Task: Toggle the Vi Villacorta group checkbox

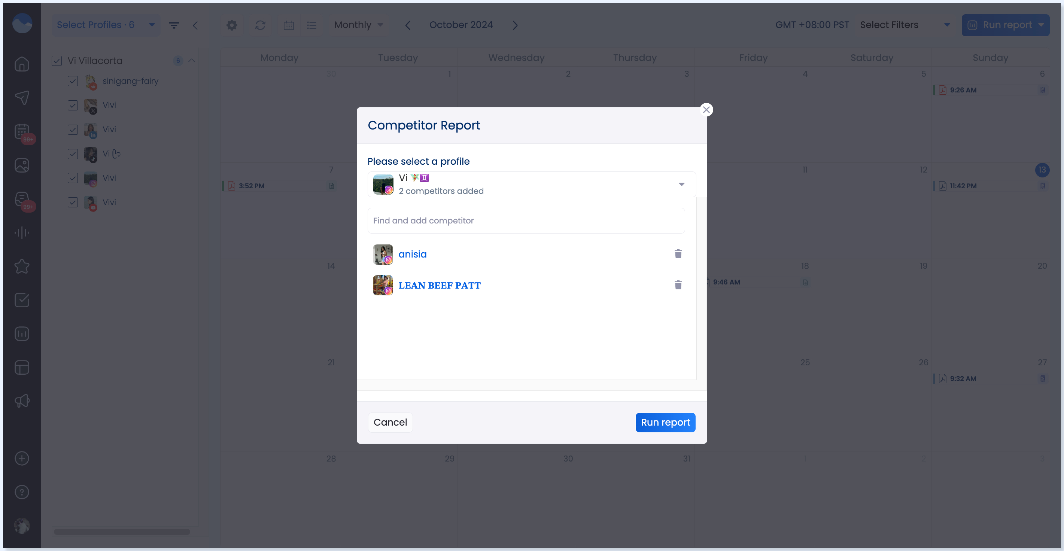Action: 57,61
